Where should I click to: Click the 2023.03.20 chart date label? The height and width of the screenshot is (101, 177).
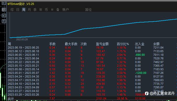[22, 39]
